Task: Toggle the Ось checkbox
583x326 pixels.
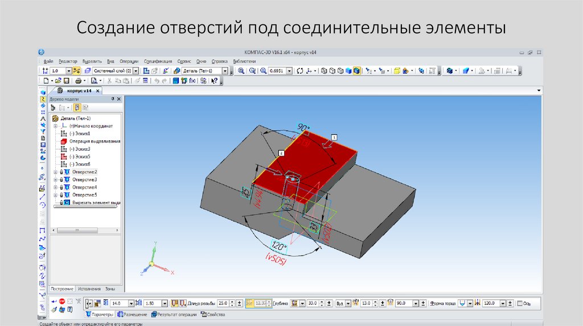Action: point(520,303)
